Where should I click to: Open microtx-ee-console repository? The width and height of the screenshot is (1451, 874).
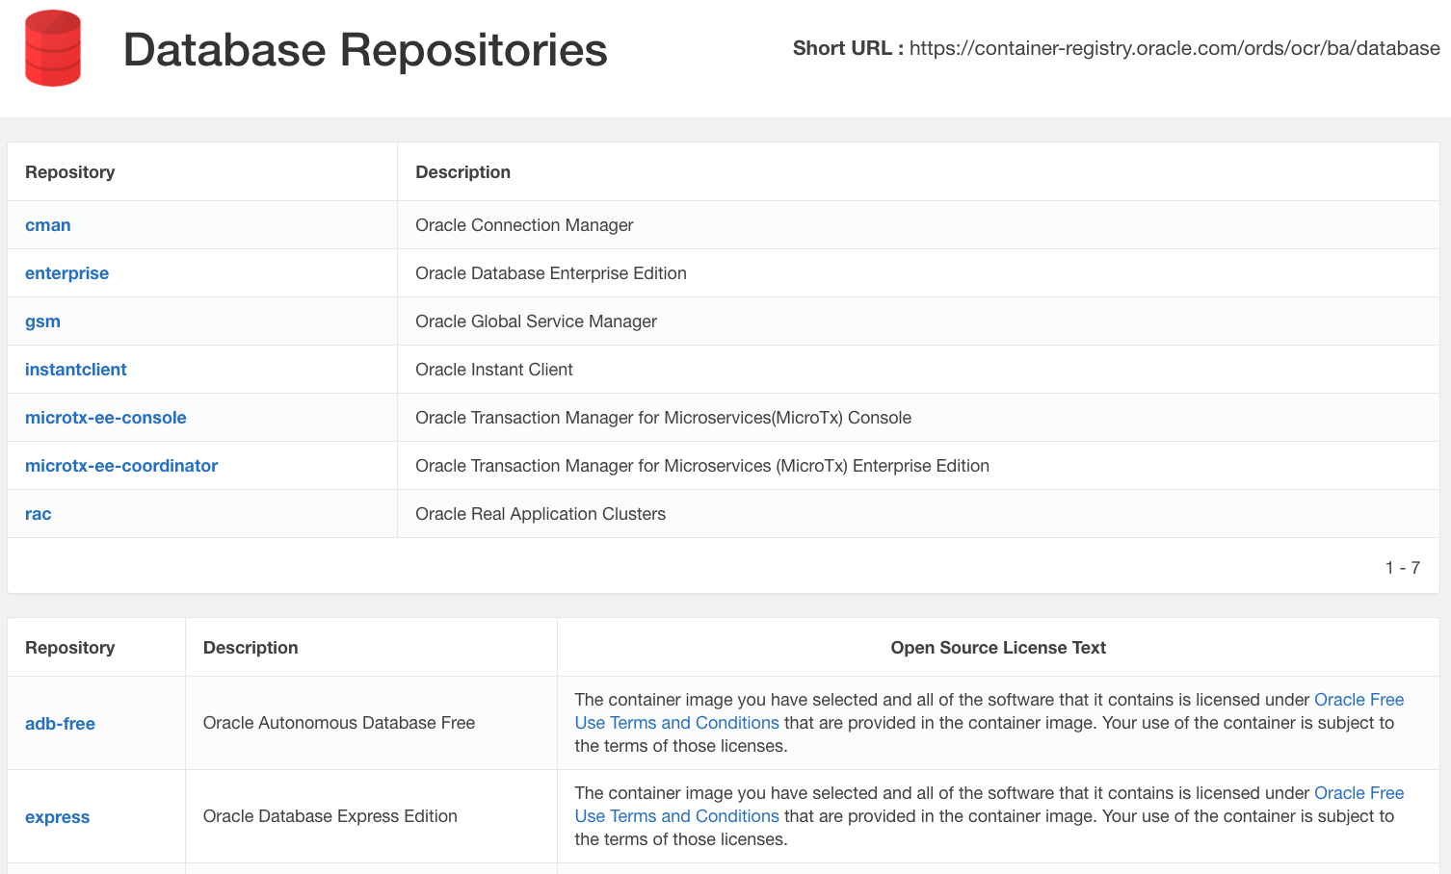[106, 418]
